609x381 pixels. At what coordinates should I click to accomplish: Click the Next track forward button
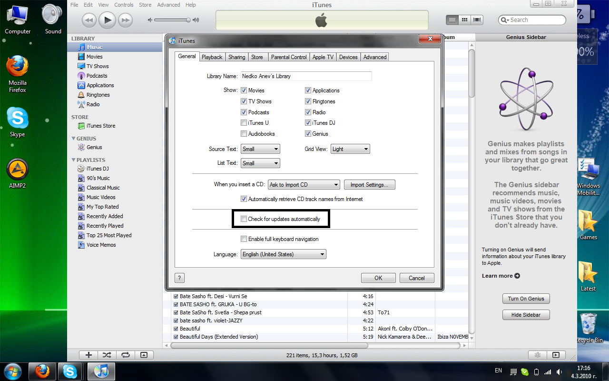[125, 20]
